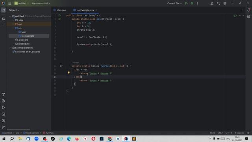The width and height of the screenshot is (252, 142).
Task: Open the Code With Me icon
Action: point(212,3)
